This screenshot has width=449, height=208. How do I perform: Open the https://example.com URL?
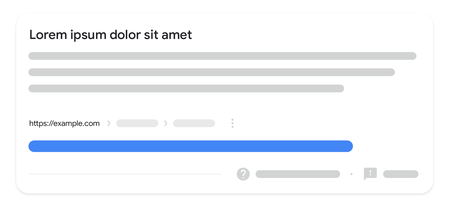(x=64, y=123)
